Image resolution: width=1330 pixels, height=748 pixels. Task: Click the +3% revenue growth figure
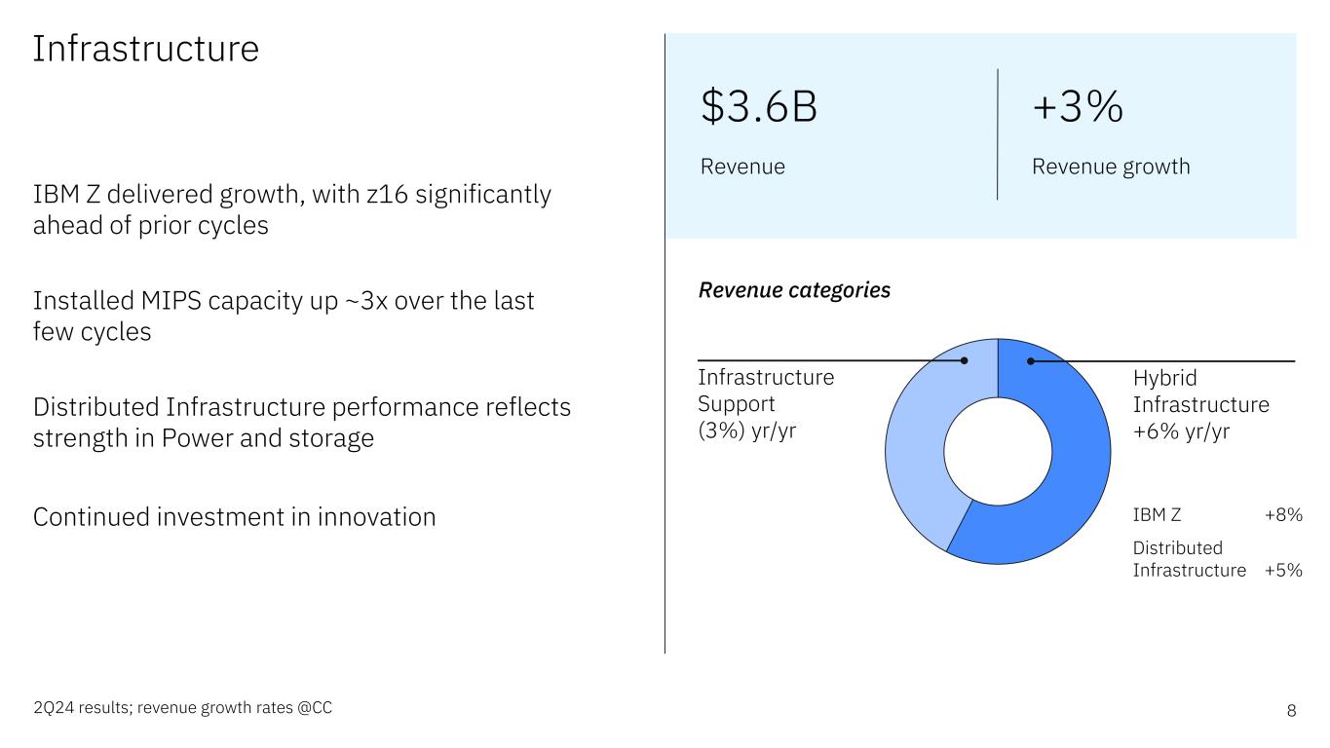tap(1078, 108)
